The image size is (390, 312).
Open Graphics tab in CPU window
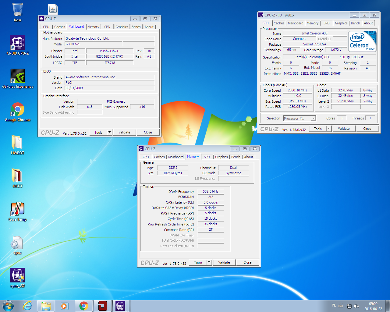(341, 23)
